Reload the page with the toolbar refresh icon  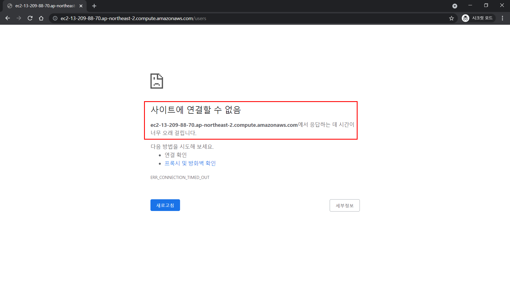[30, 18]
